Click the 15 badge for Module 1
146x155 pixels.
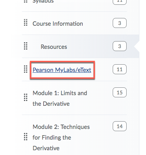pos(120,93)
